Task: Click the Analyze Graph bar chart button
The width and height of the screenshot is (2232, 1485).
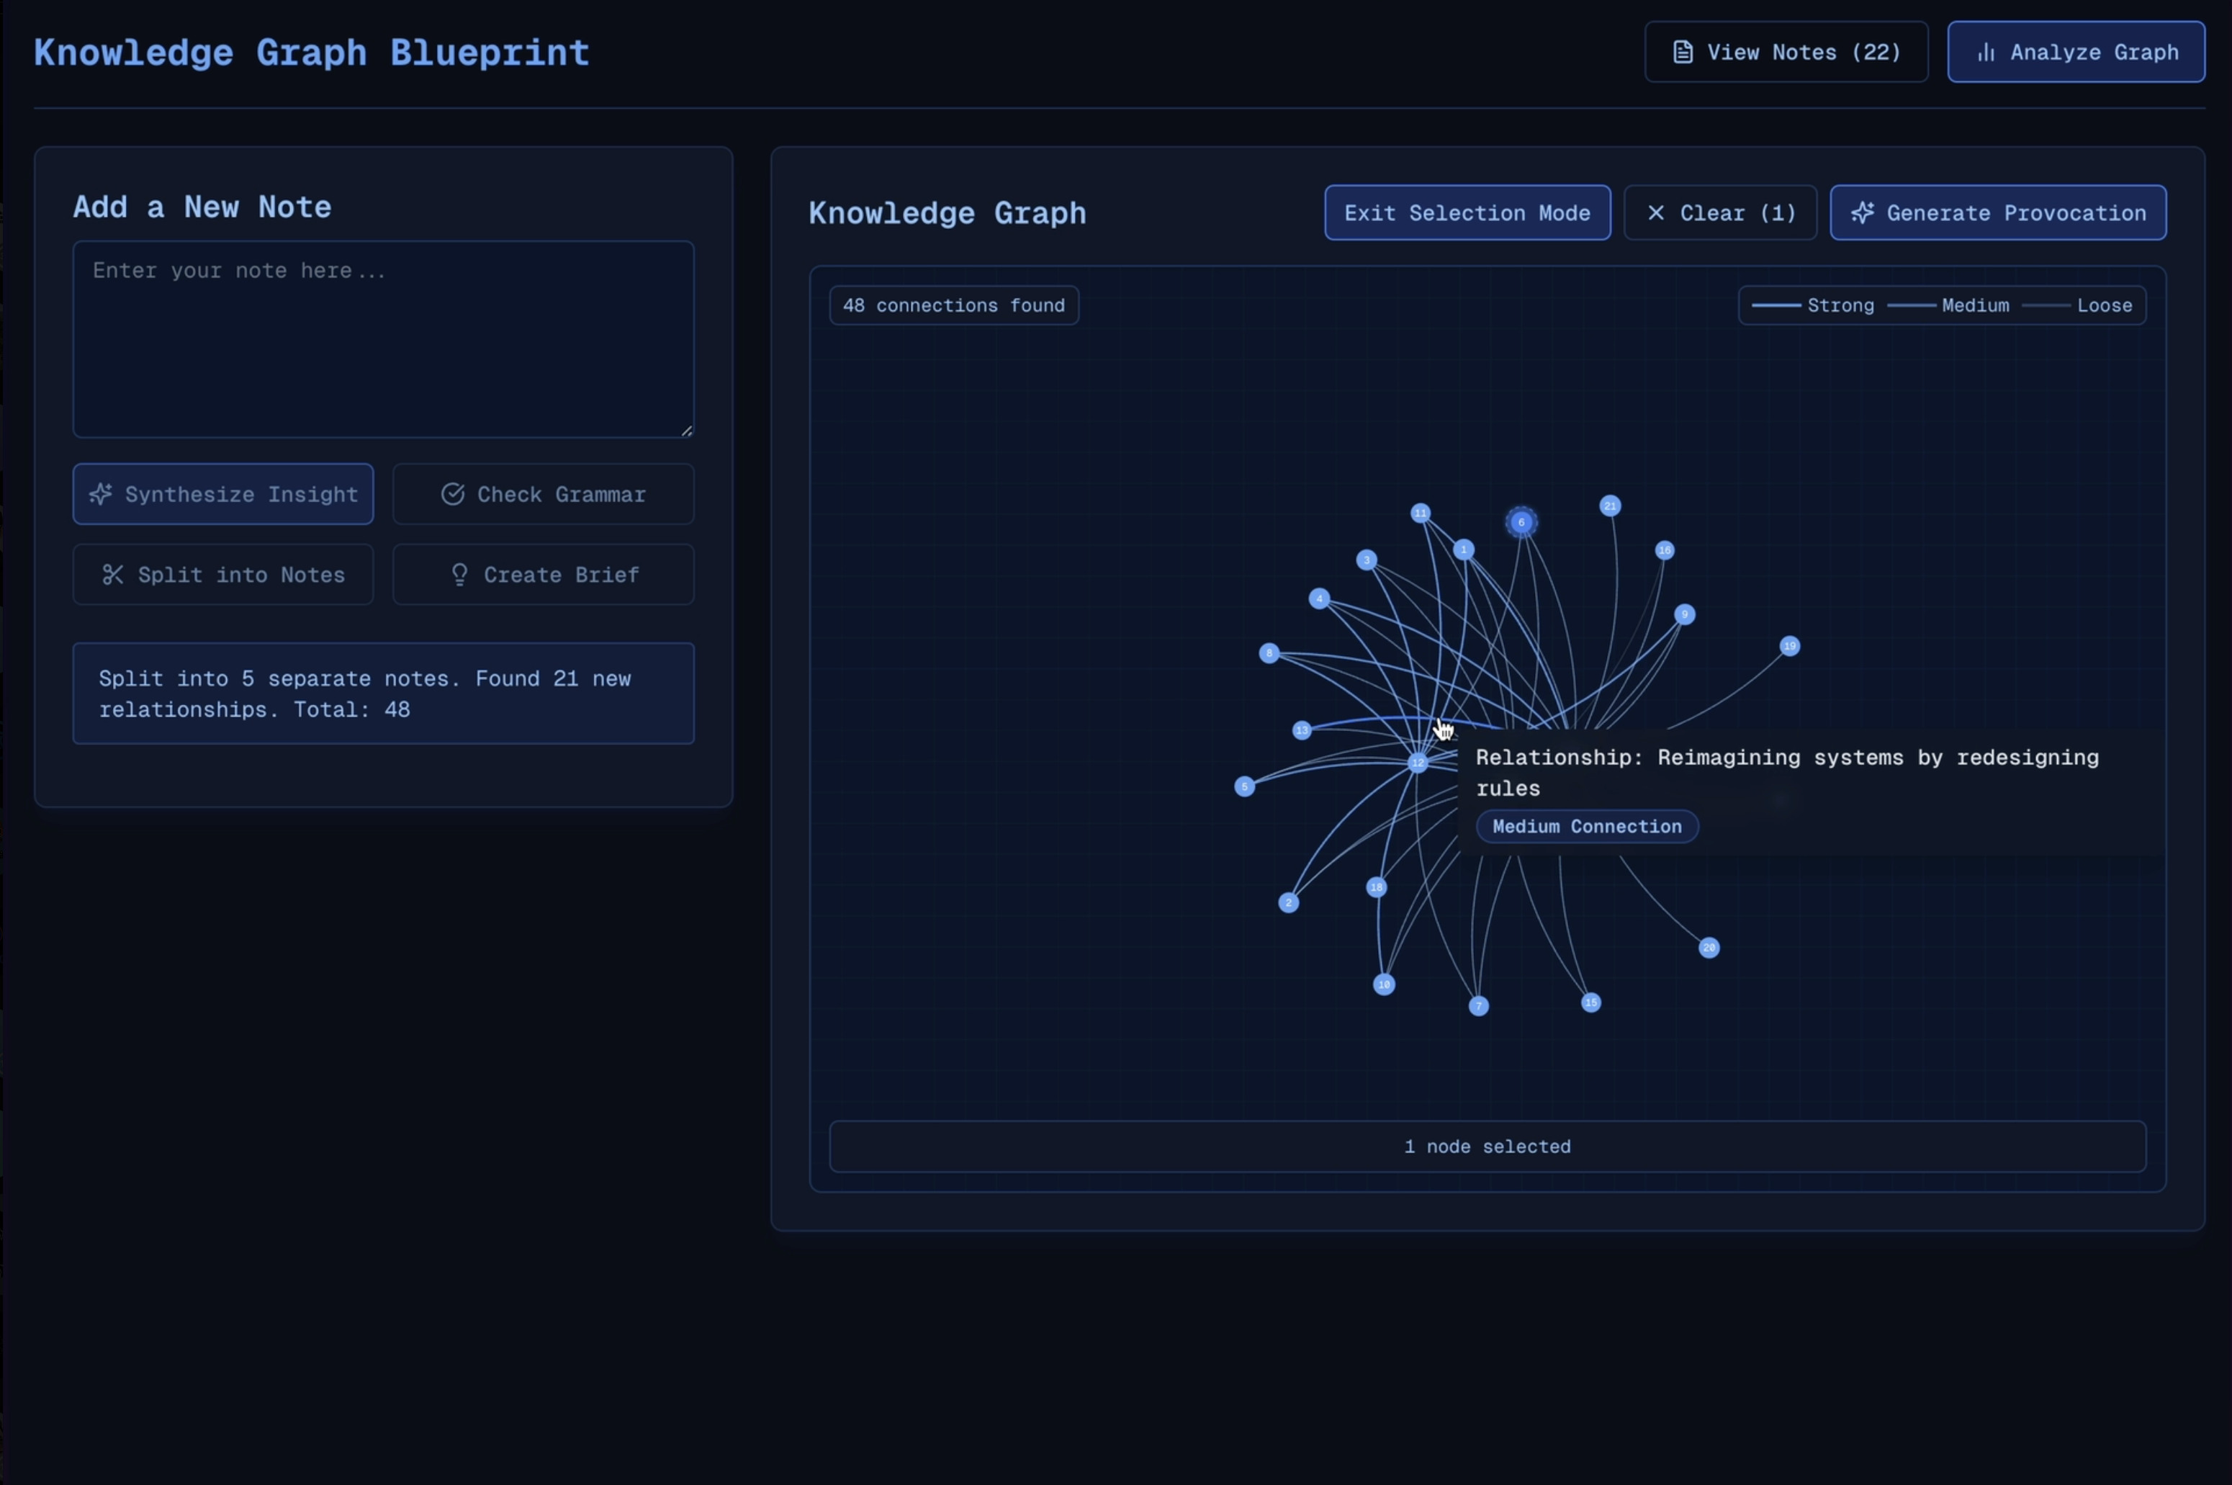Action: click(x=2076, y=52)
